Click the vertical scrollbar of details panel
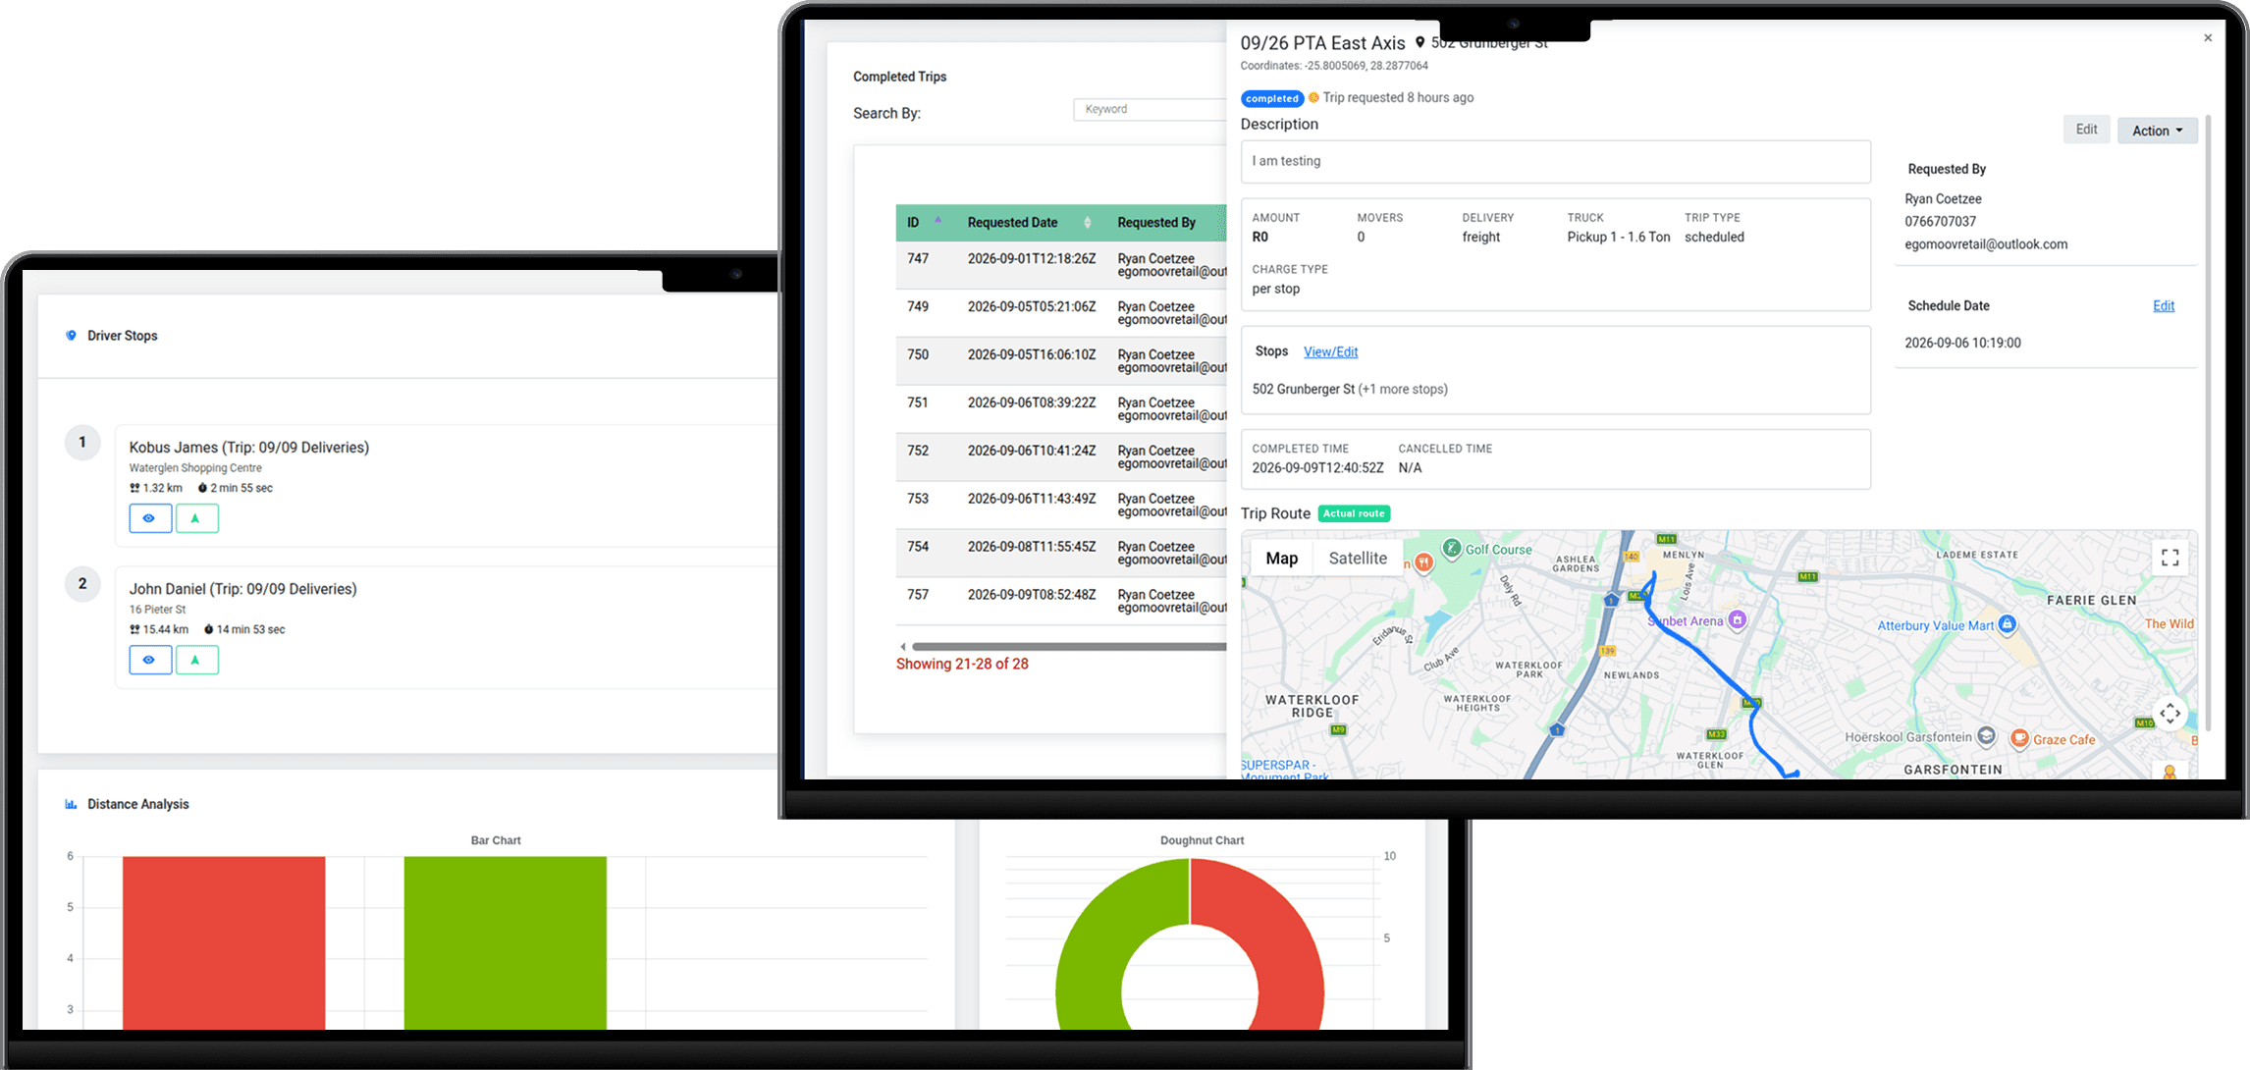The height and width of the screenshot is (1070, 2250). click(x=2208, y=422)
